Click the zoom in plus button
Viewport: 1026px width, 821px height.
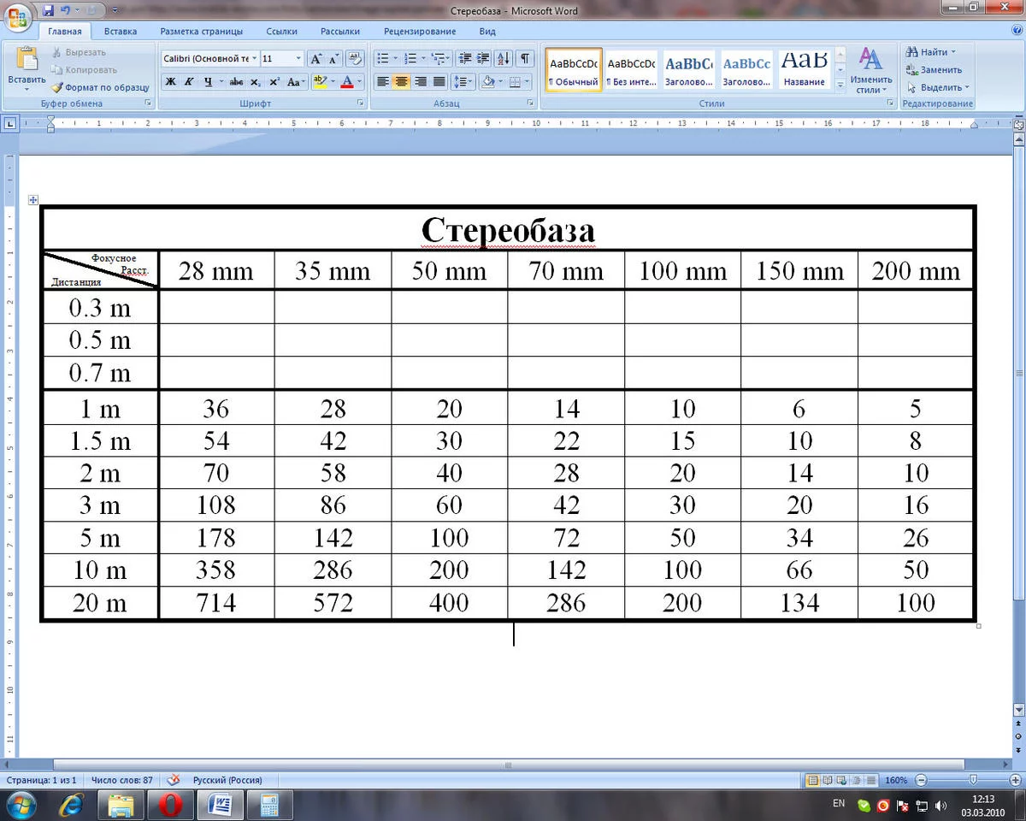[1017, 780]
